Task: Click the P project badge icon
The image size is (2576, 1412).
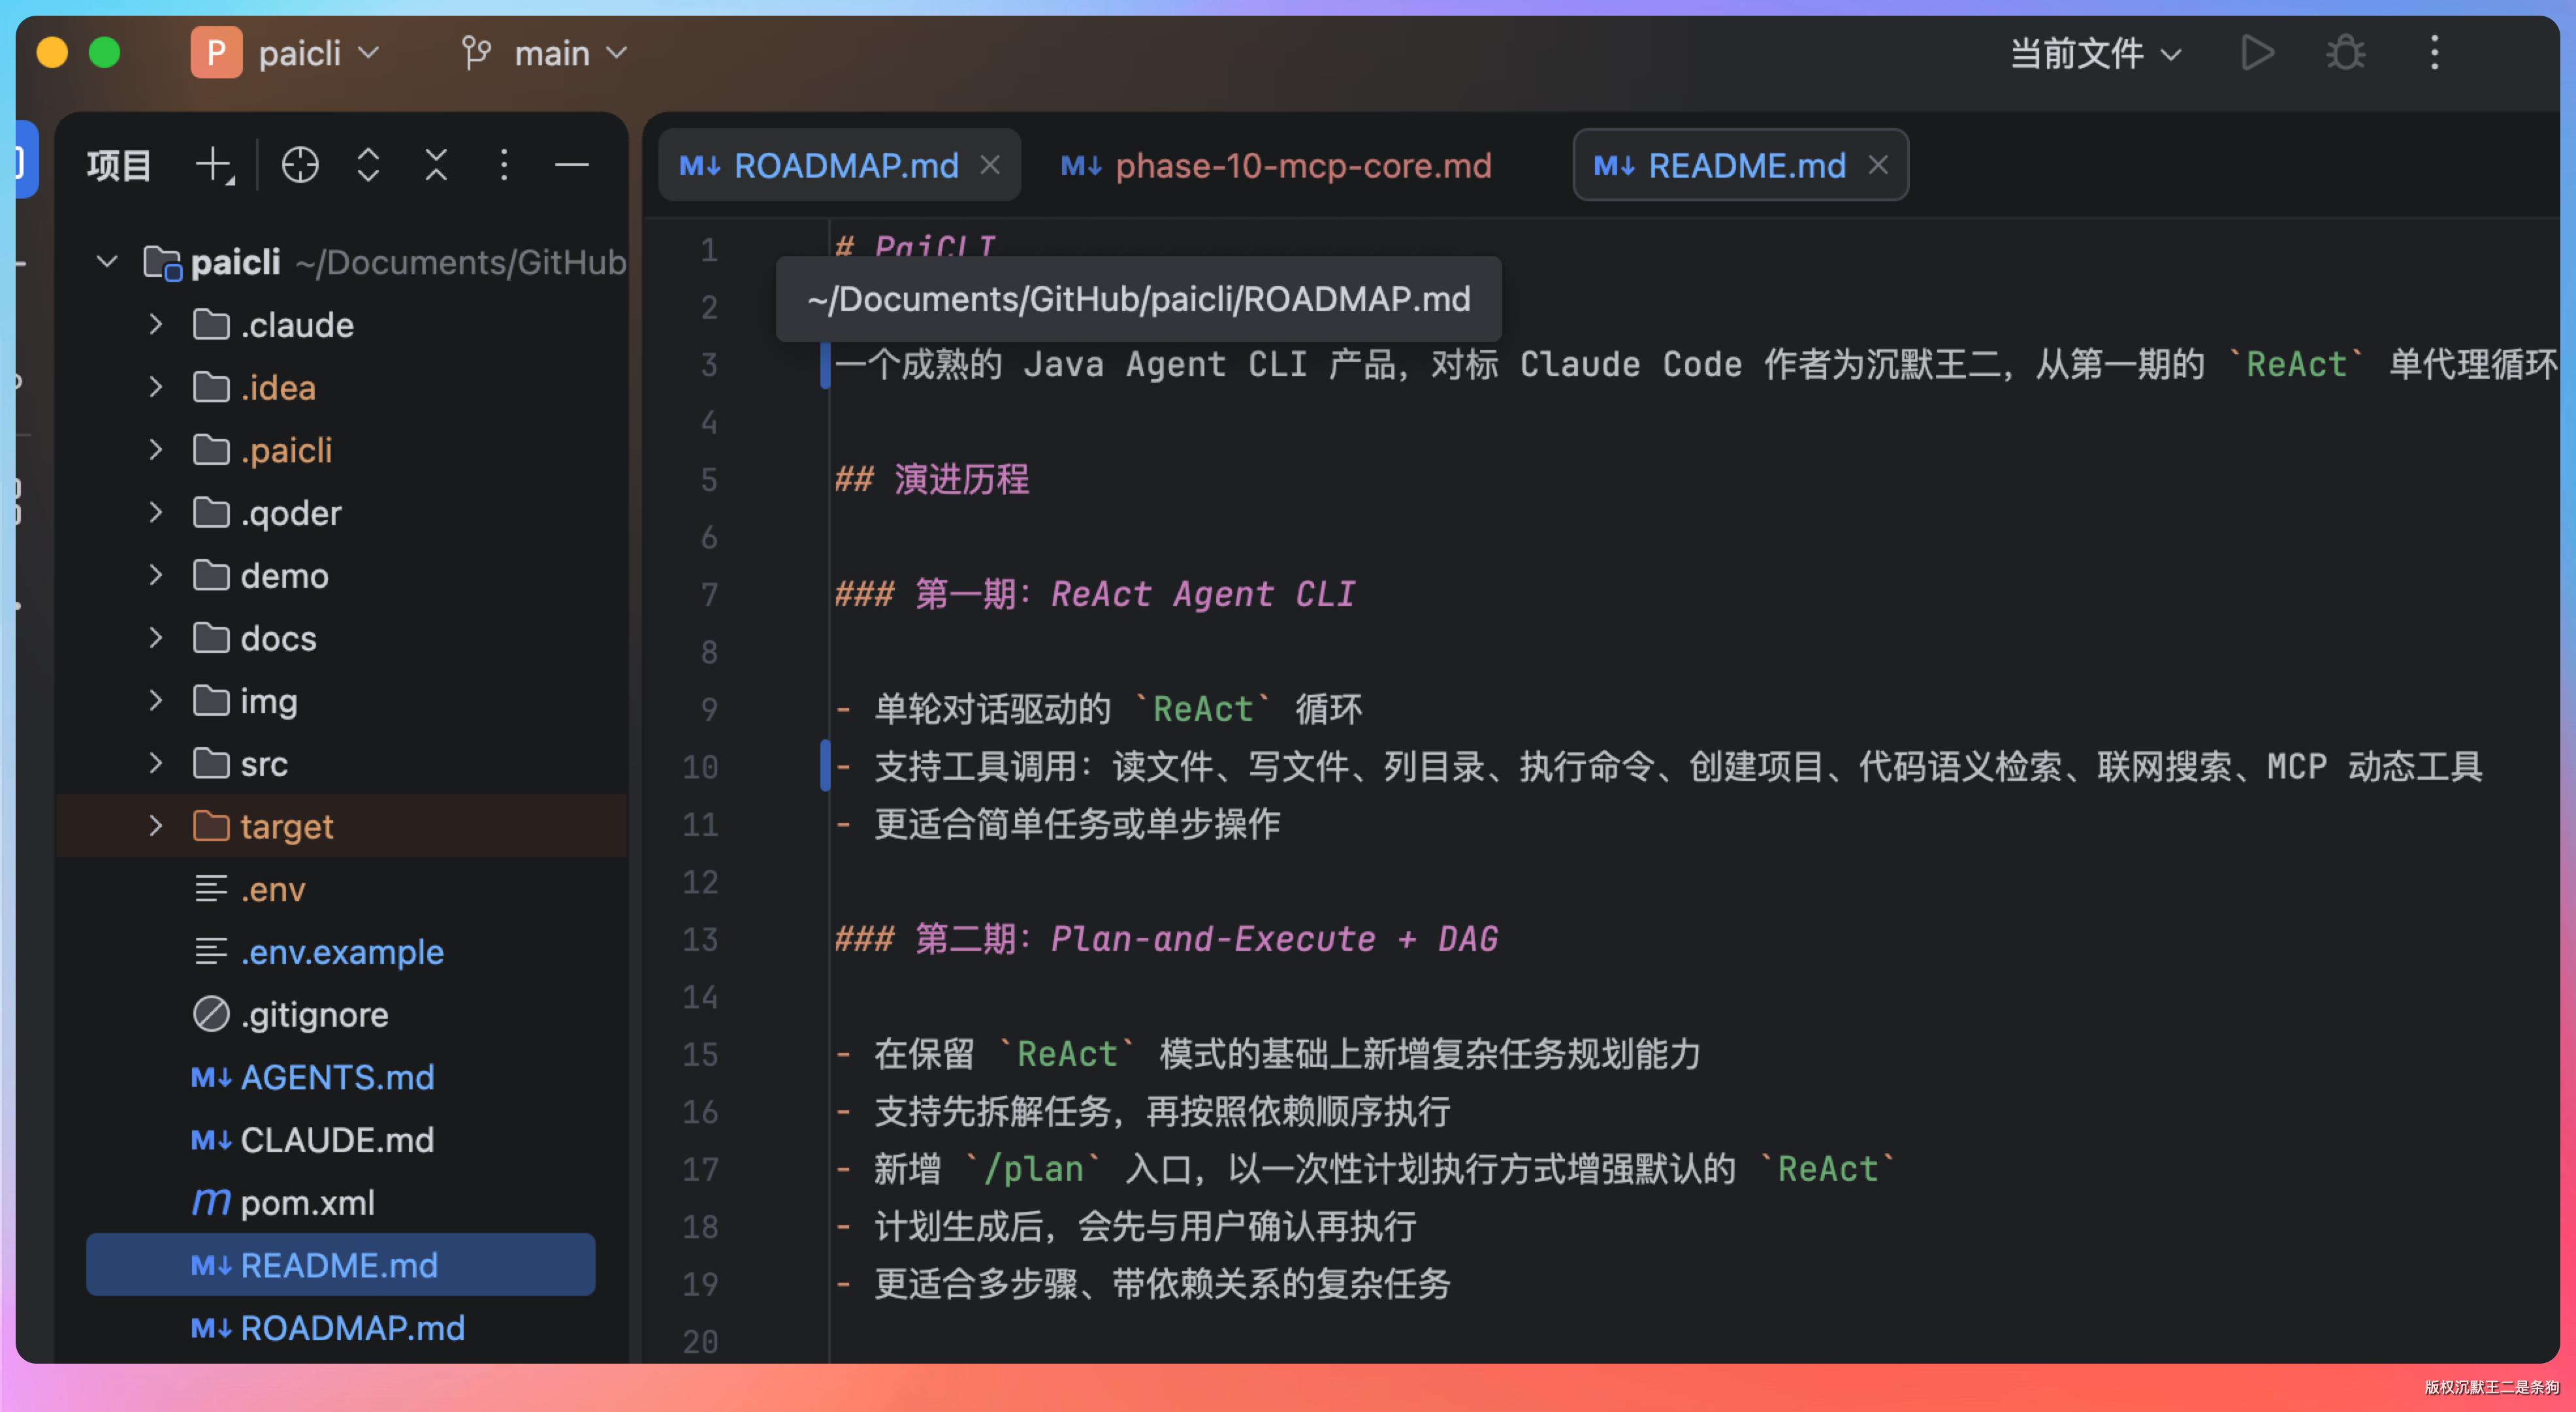Action: [216, 53]
